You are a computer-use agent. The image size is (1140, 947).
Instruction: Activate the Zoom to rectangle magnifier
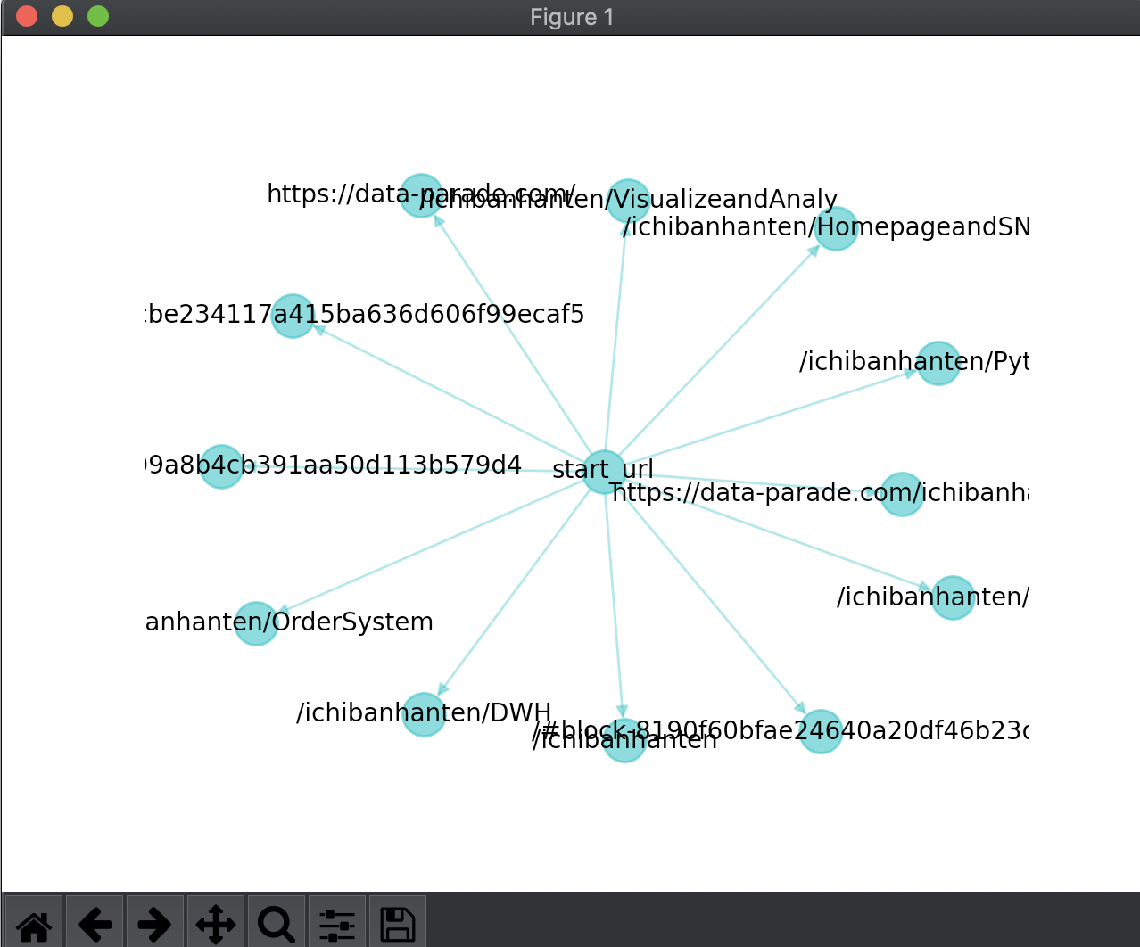pos(277,922)
